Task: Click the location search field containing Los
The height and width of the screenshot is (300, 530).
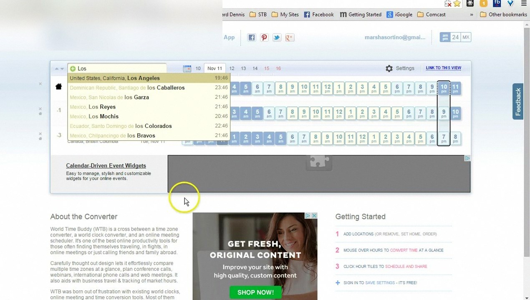Action: 117,69
